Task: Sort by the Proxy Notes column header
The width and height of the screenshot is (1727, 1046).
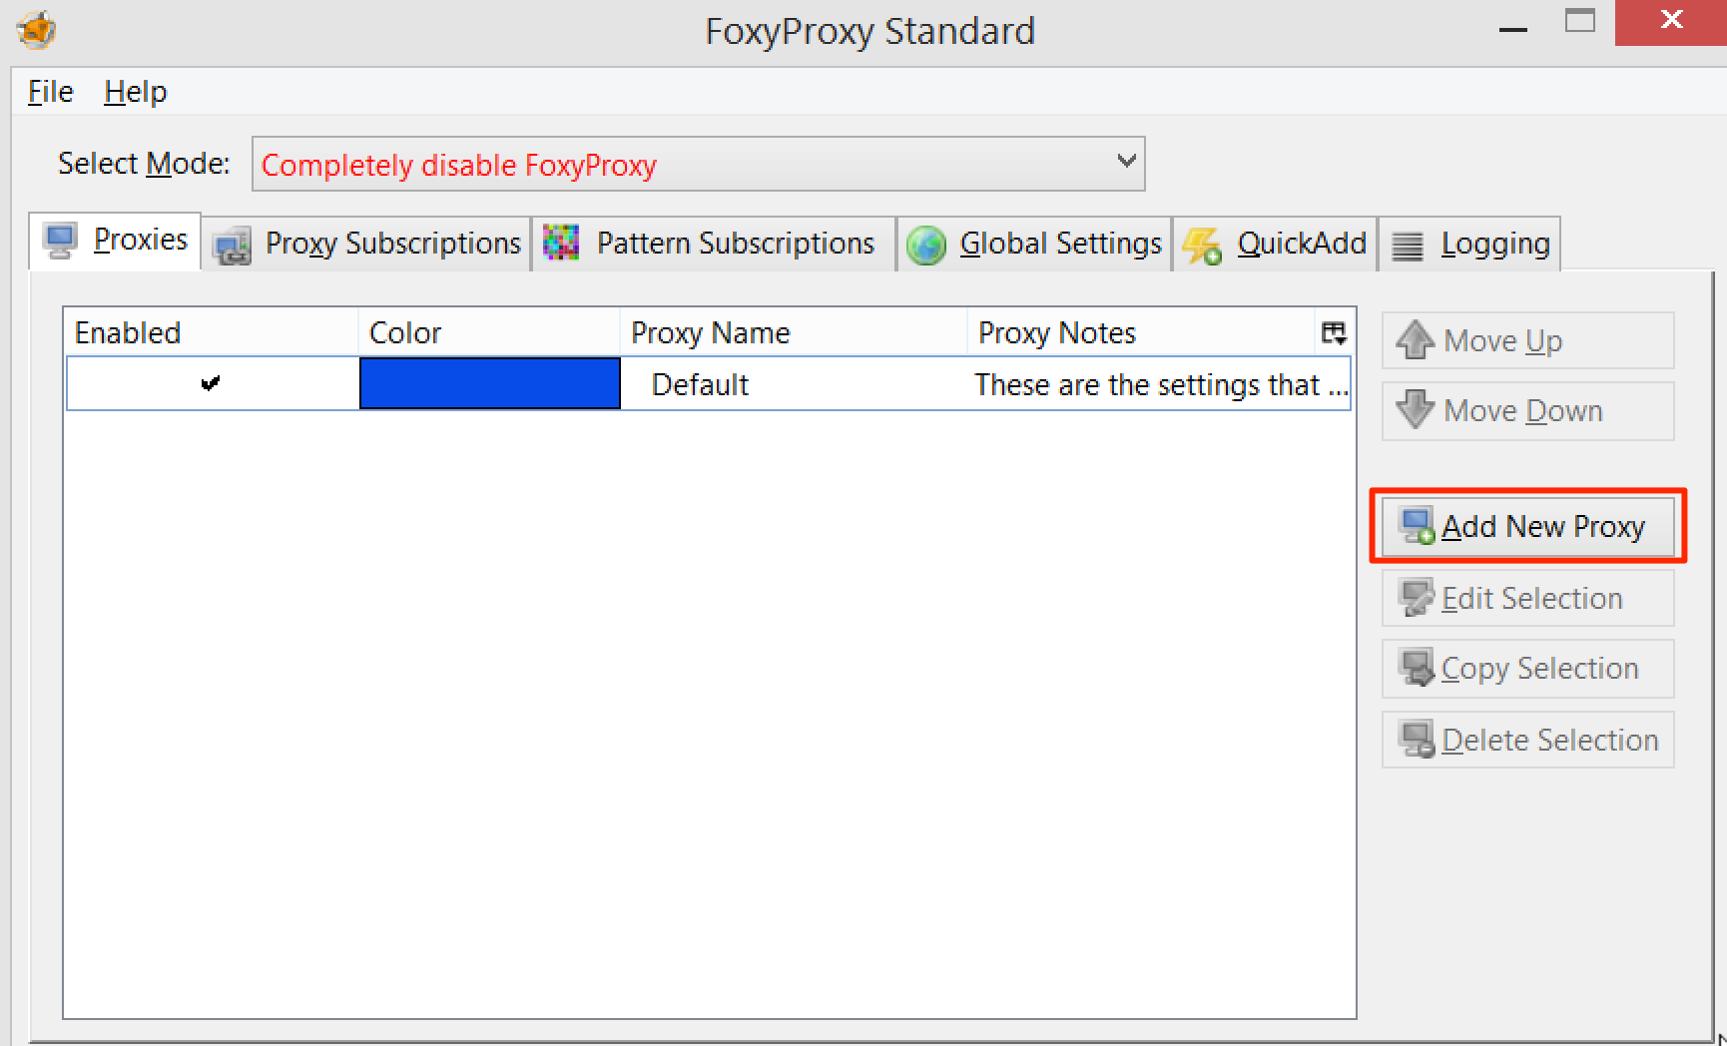Action: pyautogui.click(x=1143, y=332)
